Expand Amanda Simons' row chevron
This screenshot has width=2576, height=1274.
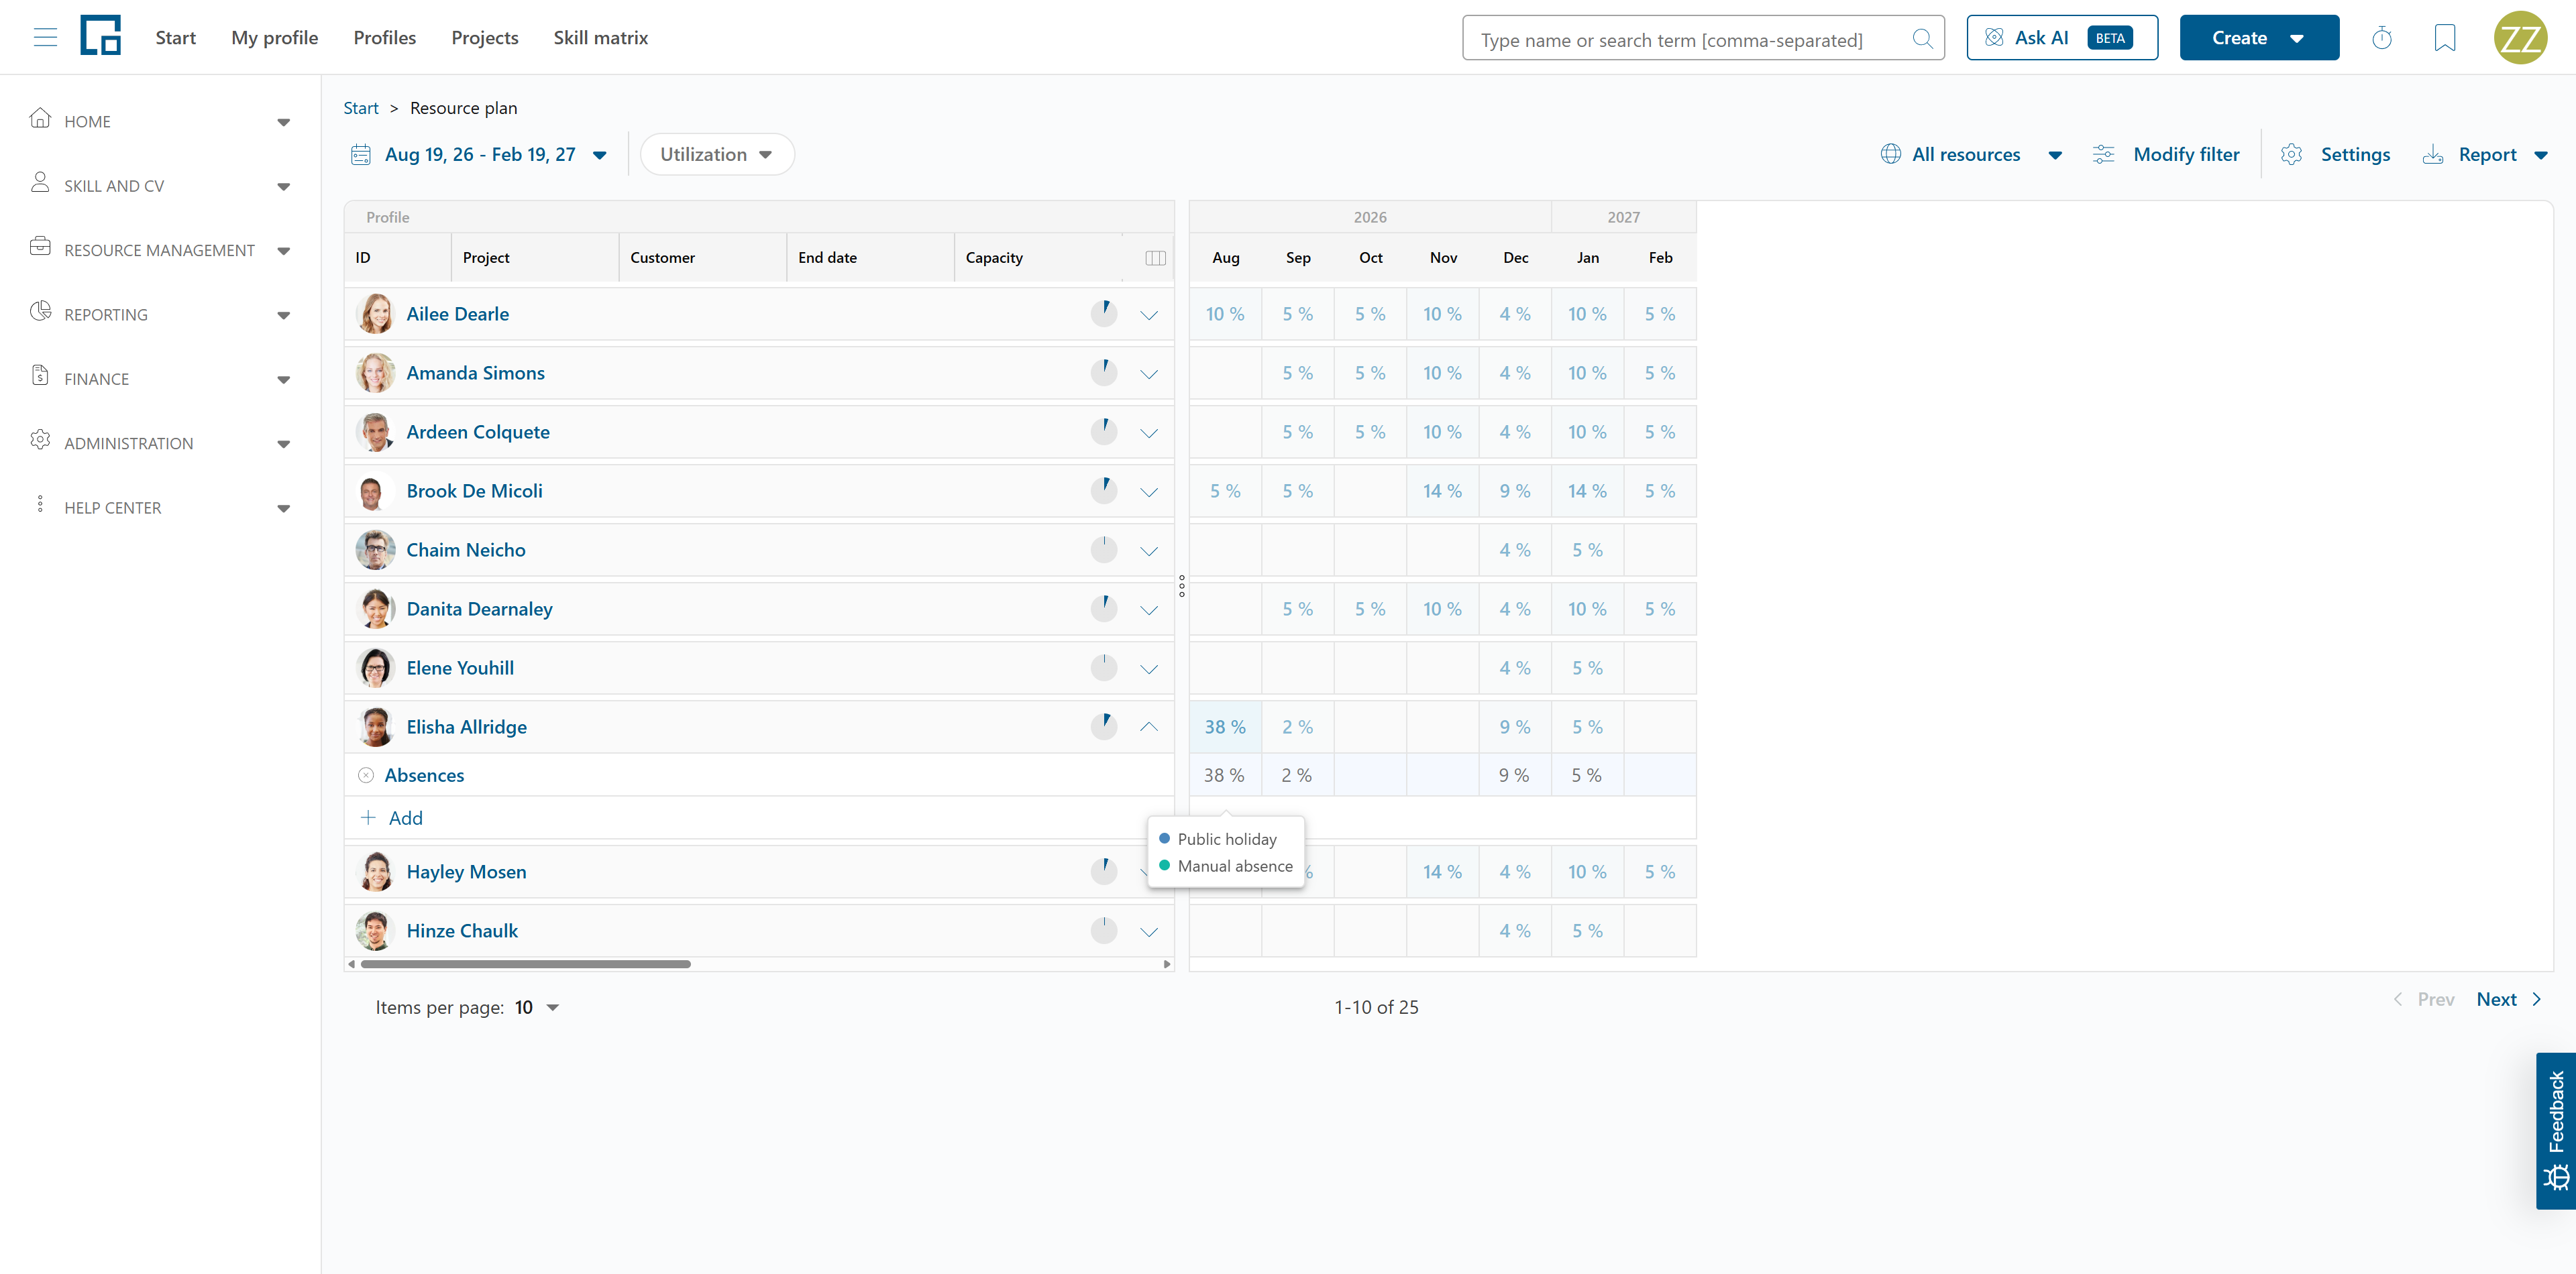click(1148, 373)
